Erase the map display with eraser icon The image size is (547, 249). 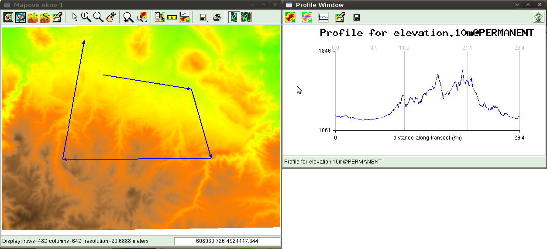pos(57,17)
